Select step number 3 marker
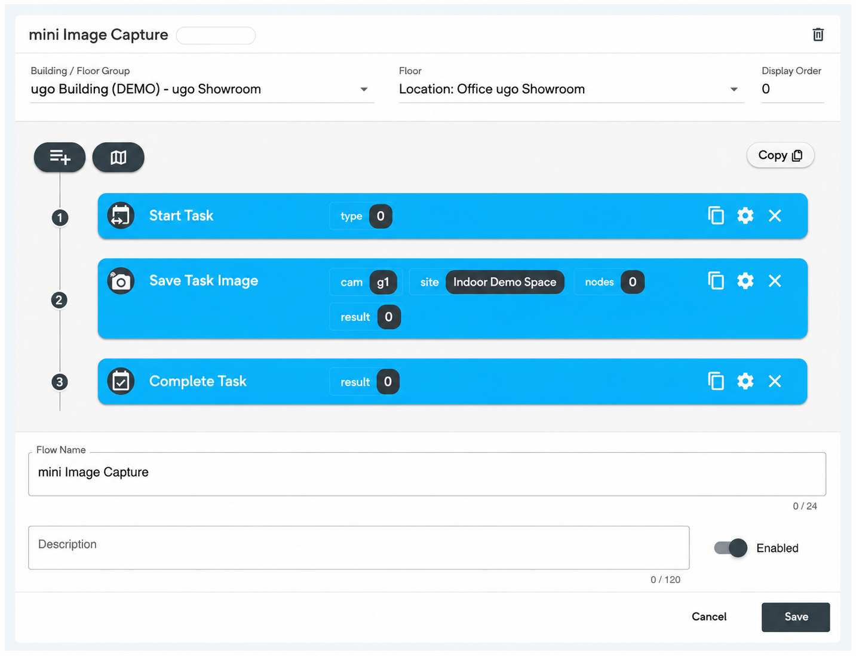The height and width of the screenshot is (656, 856). point(60,382)
